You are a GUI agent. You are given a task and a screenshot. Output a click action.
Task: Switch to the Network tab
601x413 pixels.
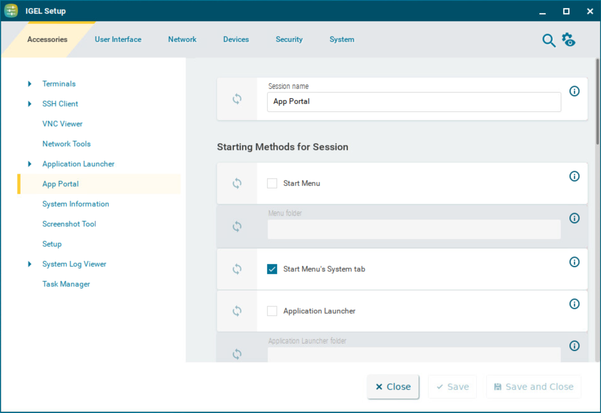coord(182,39)
